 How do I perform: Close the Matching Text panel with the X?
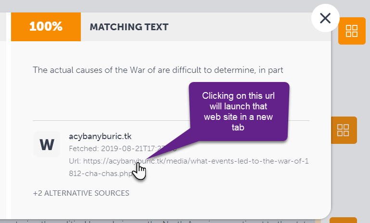point(325,18)
